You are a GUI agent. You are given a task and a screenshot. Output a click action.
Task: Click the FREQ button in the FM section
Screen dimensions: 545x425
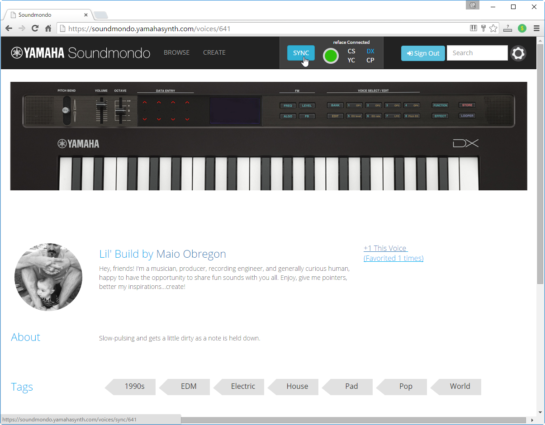click(x=288, y=106)
